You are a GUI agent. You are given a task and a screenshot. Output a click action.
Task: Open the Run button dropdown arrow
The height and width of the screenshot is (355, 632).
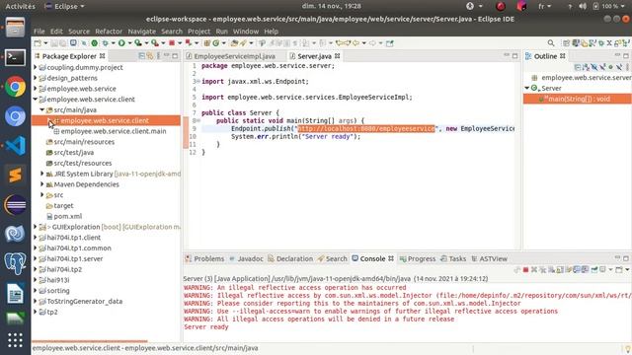129,43
